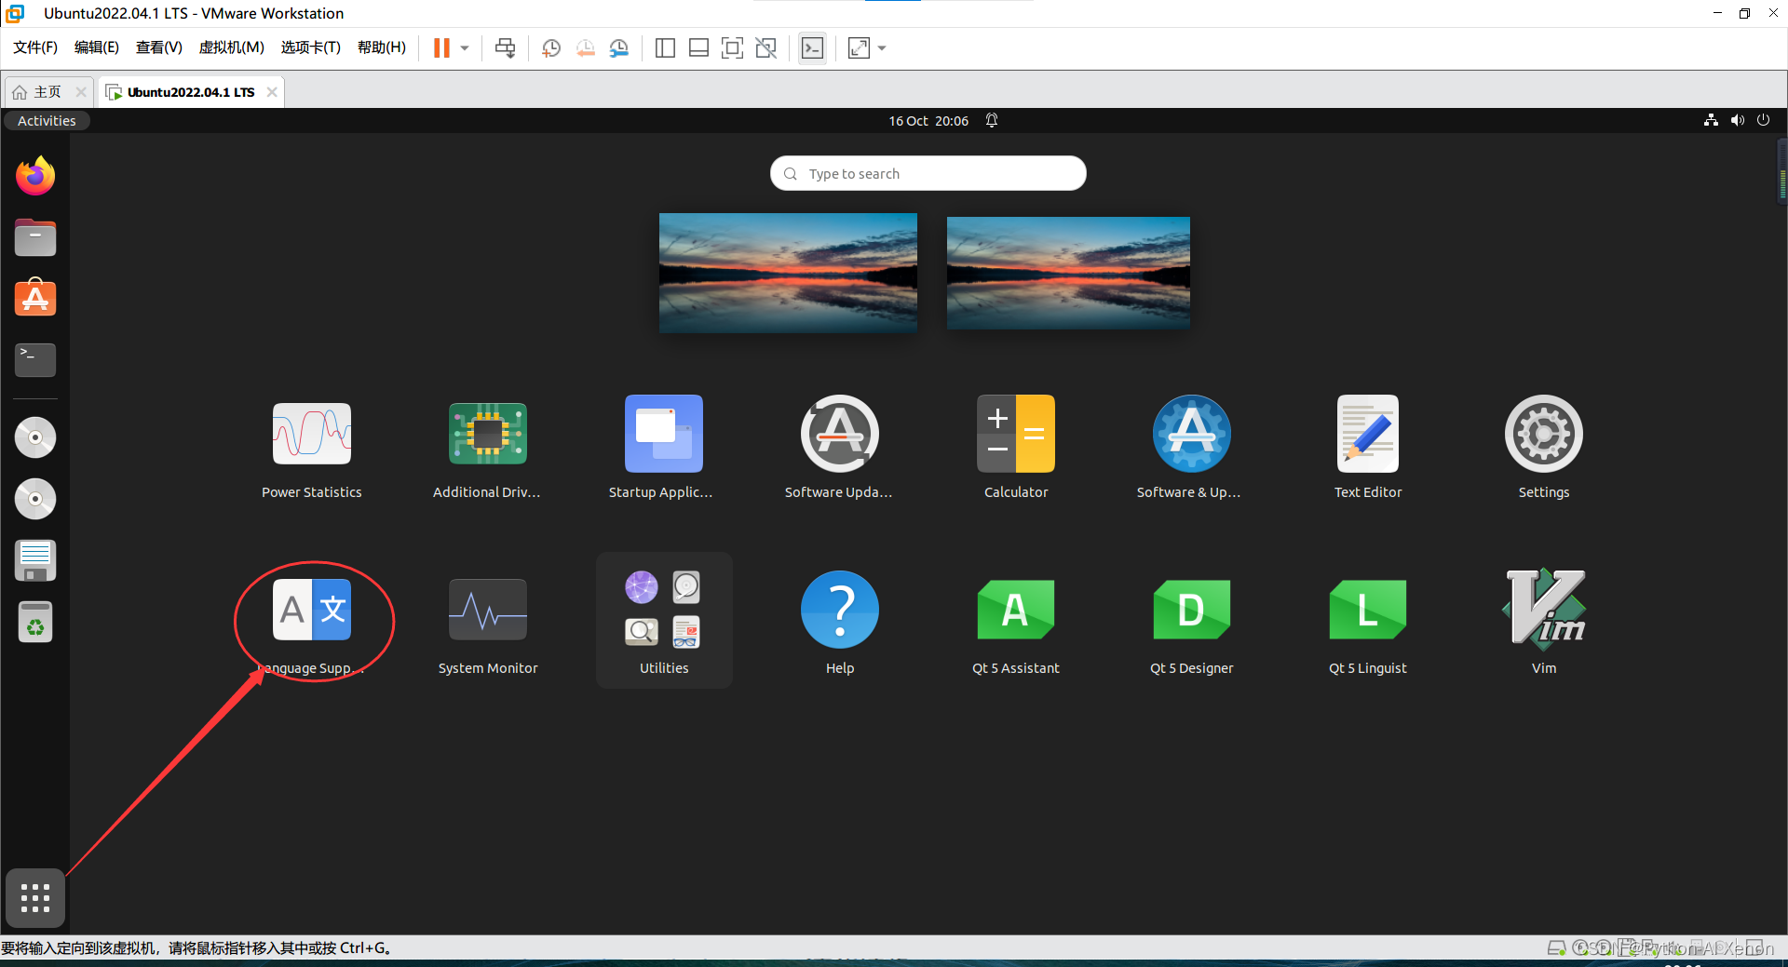Select the second workspace thumbnail

click(x=1068, y=273)
